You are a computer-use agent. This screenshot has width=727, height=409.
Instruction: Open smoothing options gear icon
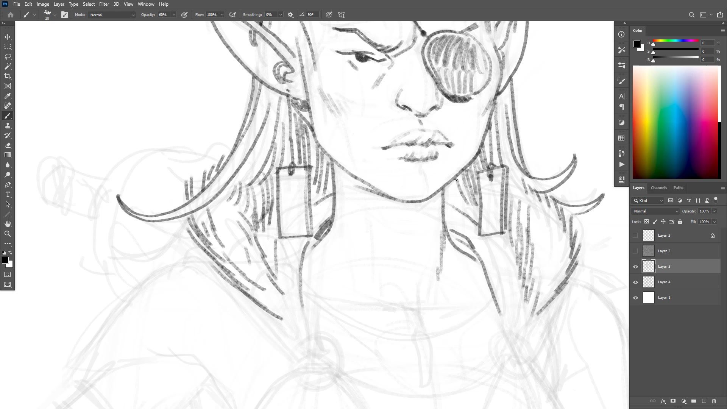[290, 15]
